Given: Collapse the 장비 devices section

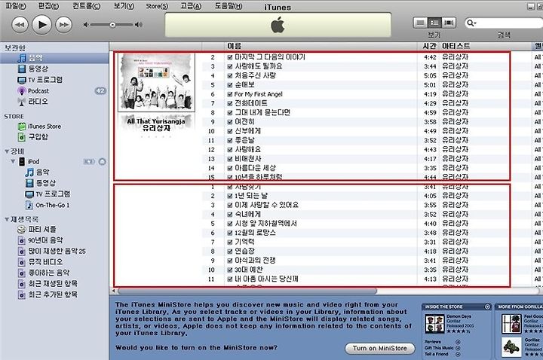Looking at the screenshot, I should coord(7,151).
